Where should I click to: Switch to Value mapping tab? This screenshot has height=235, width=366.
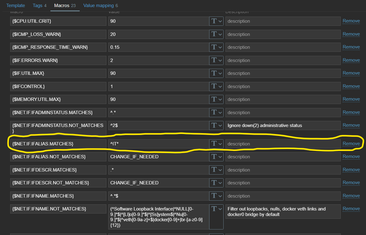[x=100, y=6]
